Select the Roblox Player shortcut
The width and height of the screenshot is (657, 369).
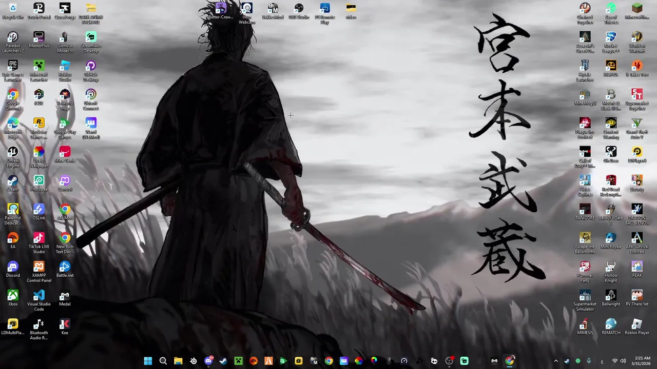coord(637,326)
